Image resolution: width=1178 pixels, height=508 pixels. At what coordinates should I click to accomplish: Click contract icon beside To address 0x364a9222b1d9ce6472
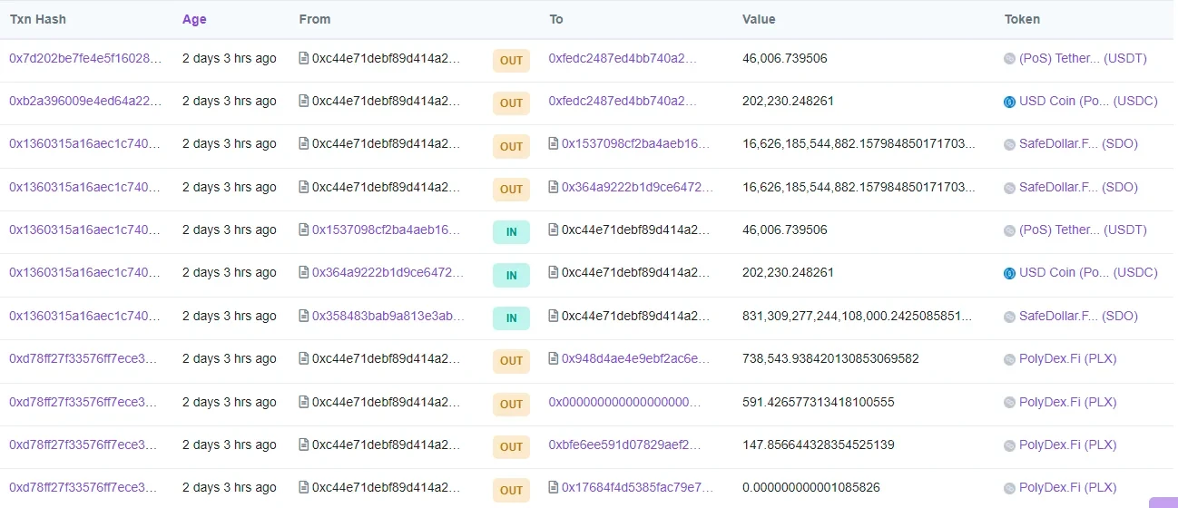(554, 188)
